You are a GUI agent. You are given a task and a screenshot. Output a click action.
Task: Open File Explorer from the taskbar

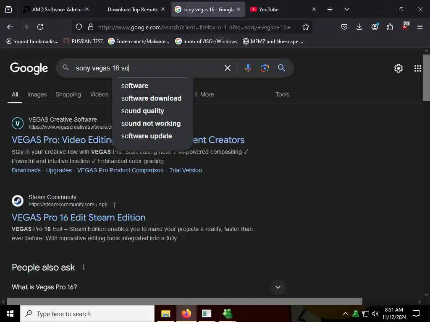tap(165, 314)
